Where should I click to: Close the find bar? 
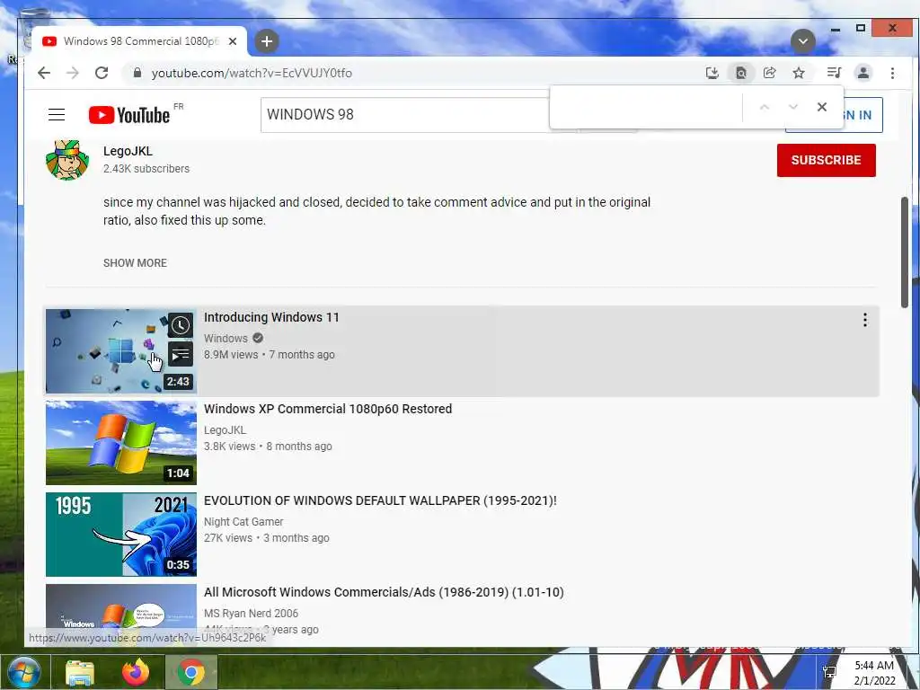[822, 107]
